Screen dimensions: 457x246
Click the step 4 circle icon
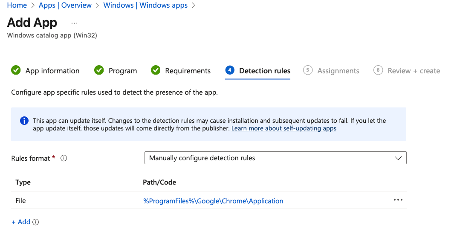[x=230, y=70]
